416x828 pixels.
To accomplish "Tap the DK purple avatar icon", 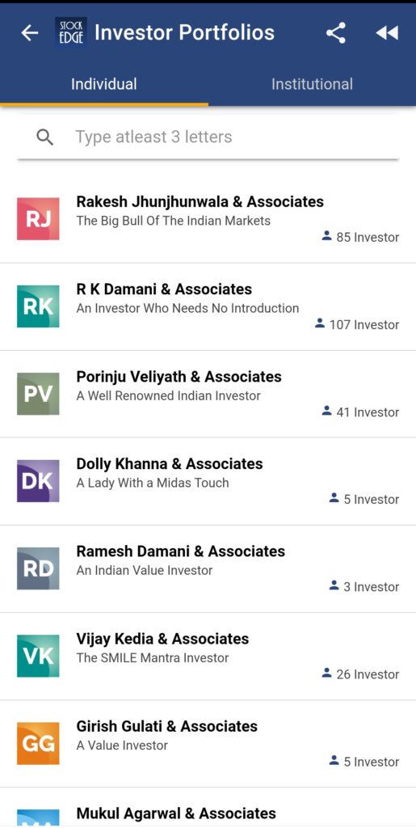I will point(38,481).
